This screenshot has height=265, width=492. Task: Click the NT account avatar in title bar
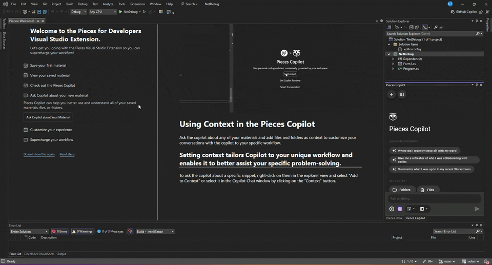pyautogui.click(x=450, y=4)
